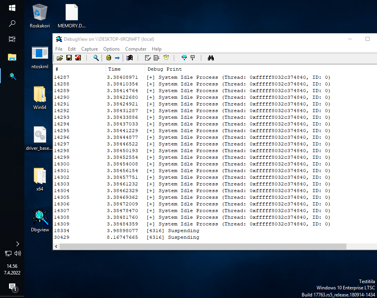Click the binoculars Find icon
This screenshot has width=377, height=298.
pos(211,58)
